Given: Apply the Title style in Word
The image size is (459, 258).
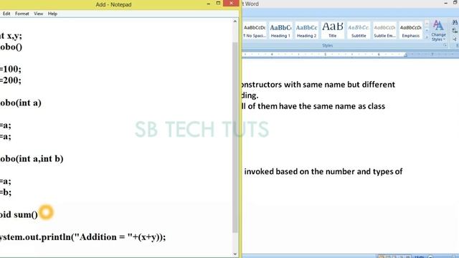Looking at the screenshot, I should (333, 30).
